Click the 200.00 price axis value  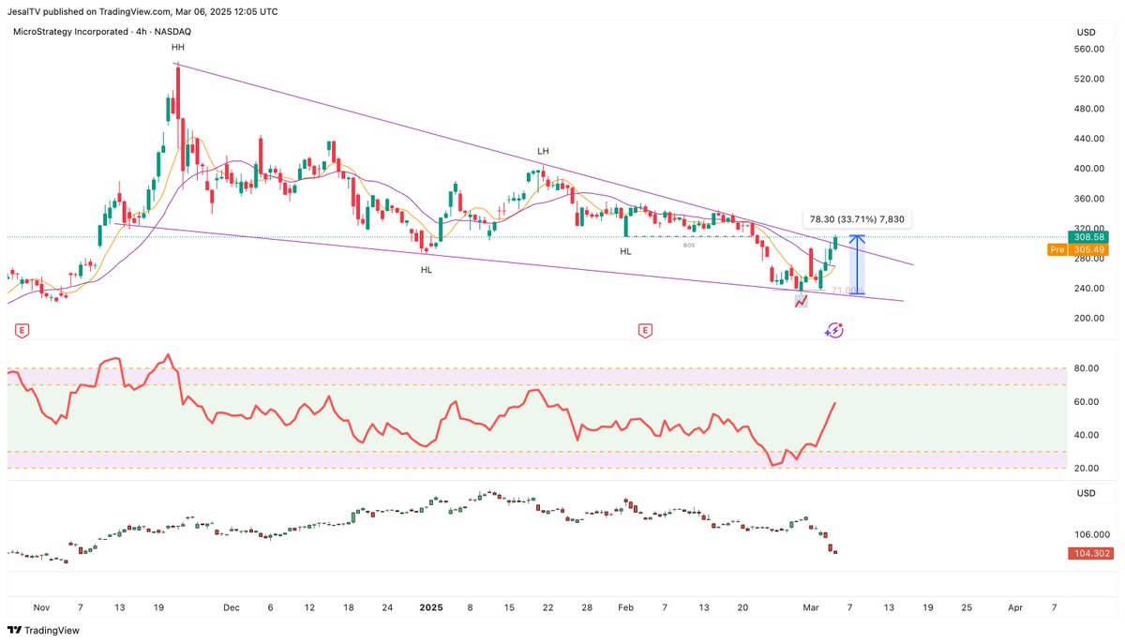click(1089, 319)
